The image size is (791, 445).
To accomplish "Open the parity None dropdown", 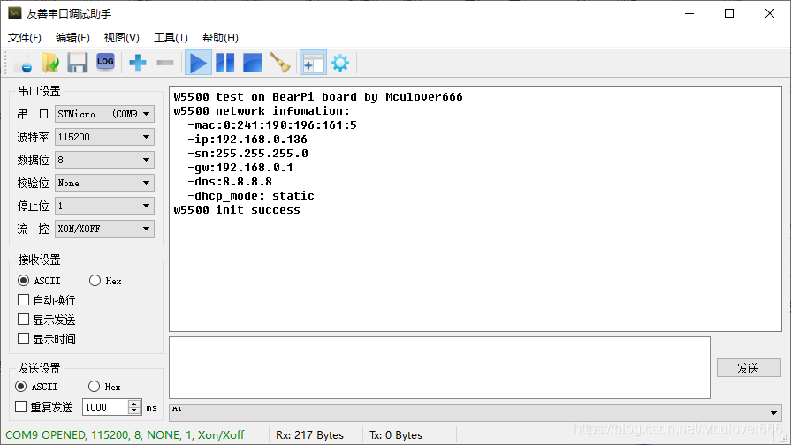I will (104, 183).
